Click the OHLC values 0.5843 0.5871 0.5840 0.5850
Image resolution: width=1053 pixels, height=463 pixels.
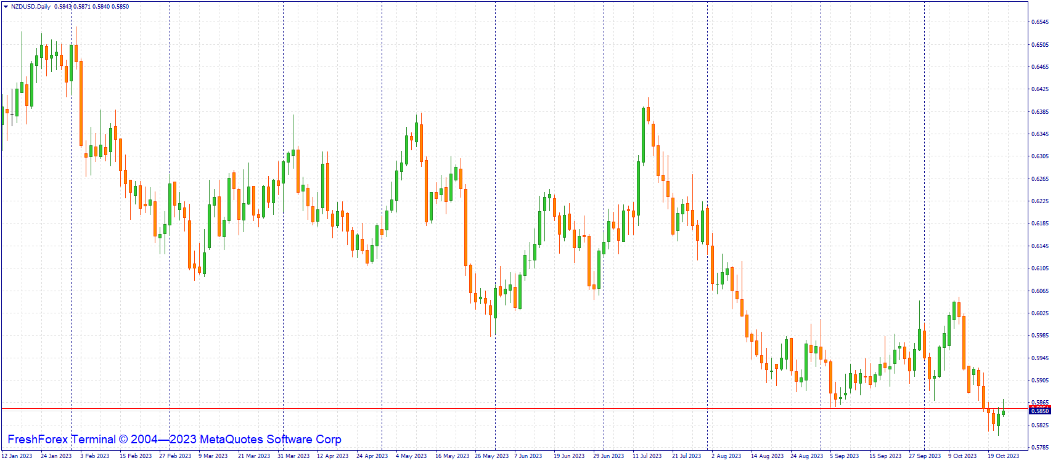click(92, 7)
